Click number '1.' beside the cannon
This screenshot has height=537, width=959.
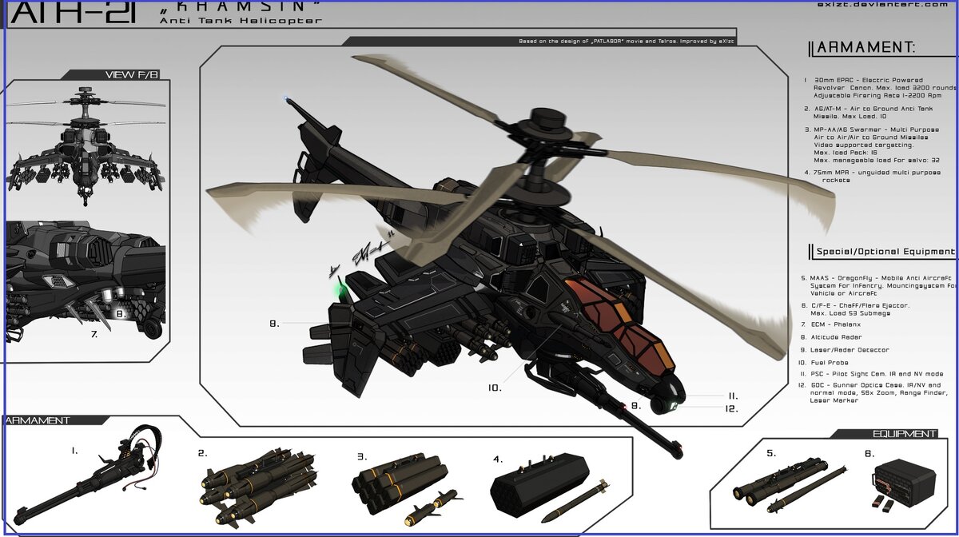(x=74, y=451)
